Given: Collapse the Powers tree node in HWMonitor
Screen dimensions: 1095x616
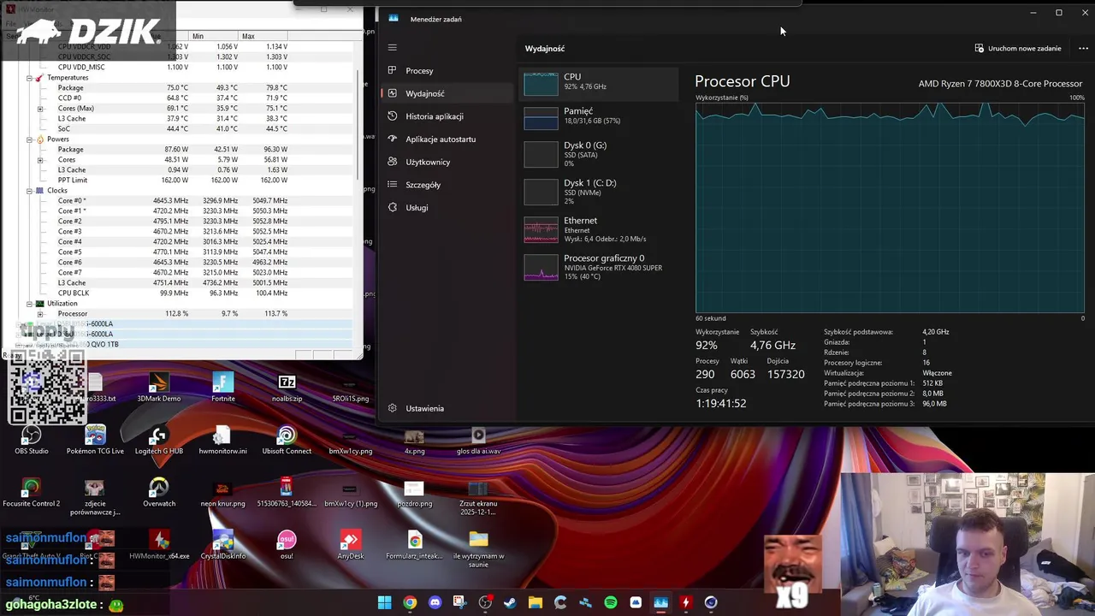Looking at the screenshot, I should click(29, 139).
